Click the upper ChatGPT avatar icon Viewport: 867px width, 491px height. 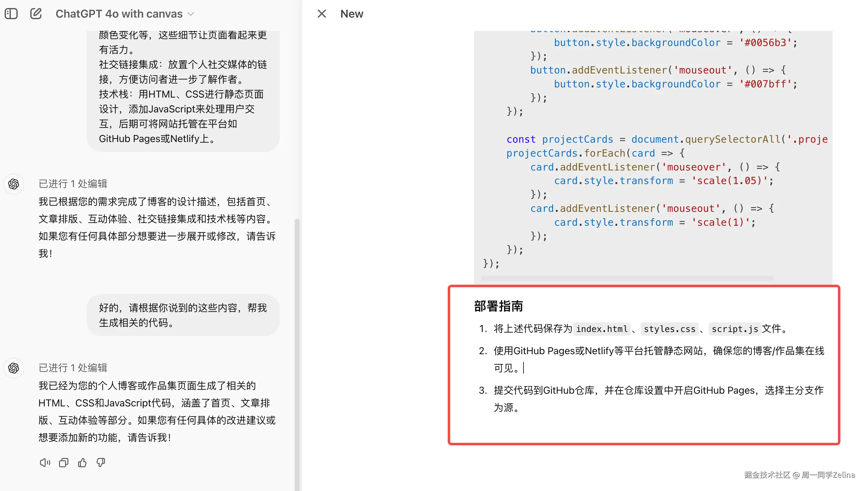pyautogui.click(x=14, y=184)
